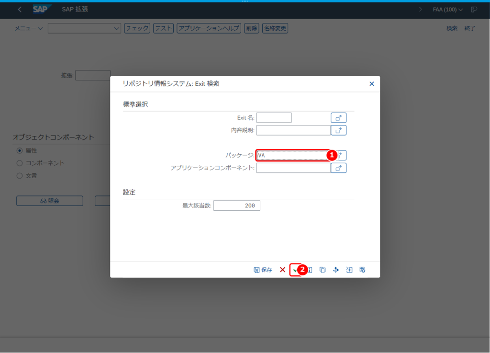Viewport: 490px width, 353px height.
Task: Click the all selections grid-gear icon
Action: click(362, 270)
